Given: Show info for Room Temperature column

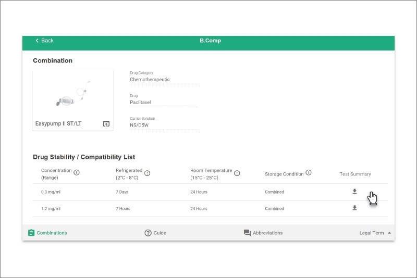Looking at the screenshot, I should point(237,173).
